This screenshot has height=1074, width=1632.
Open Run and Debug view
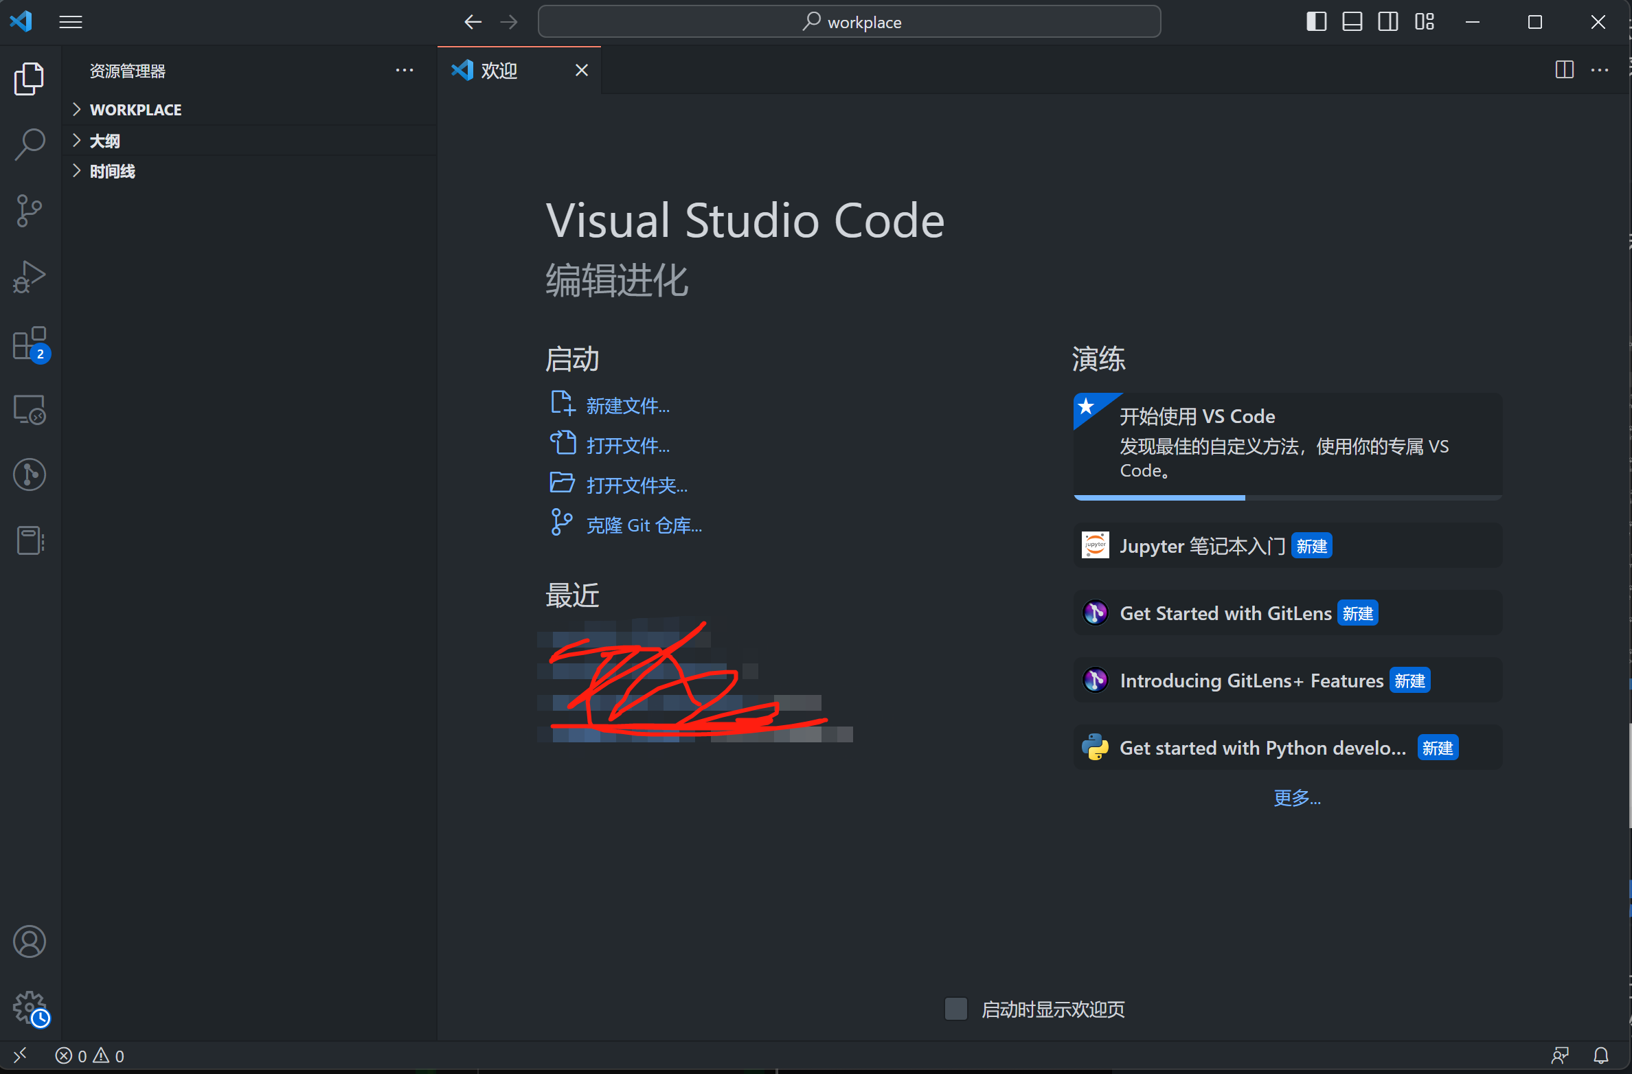(30, 277)
